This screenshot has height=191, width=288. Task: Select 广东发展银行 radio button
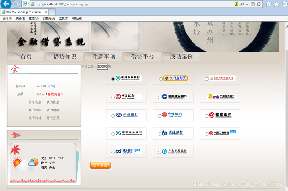(x=160, y=152)
